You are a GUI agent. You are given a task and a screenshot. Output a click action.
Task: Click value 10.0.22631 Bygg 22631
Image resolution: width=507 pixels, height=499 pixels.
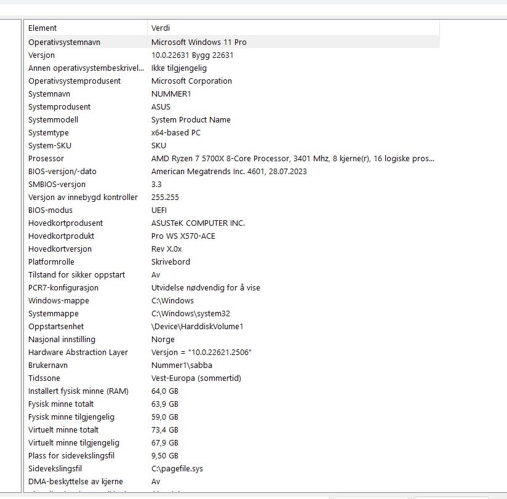[x=192, y=55]
